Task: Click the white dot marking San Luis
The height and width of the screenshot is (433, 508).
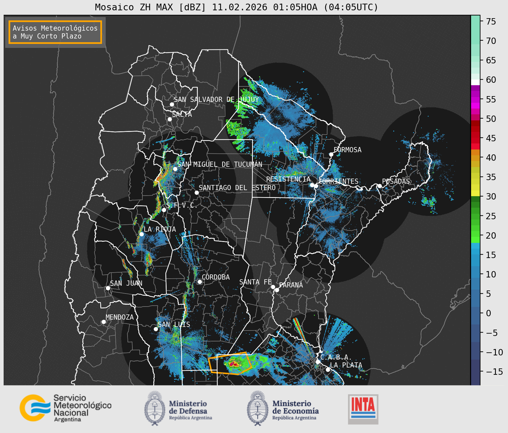Action: point(156,329)
